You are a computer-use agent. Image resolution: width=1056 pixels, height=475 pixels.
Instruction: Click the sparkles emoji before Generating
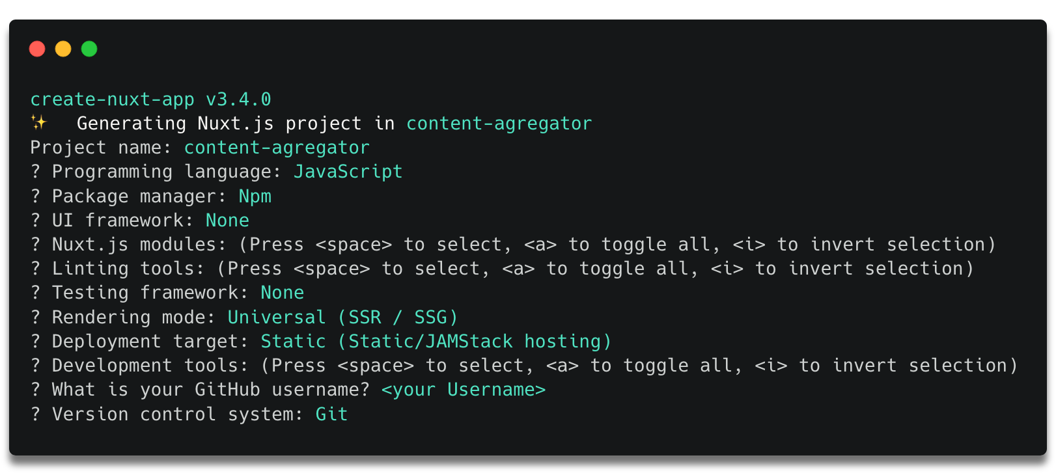click(x=39, y=122)
